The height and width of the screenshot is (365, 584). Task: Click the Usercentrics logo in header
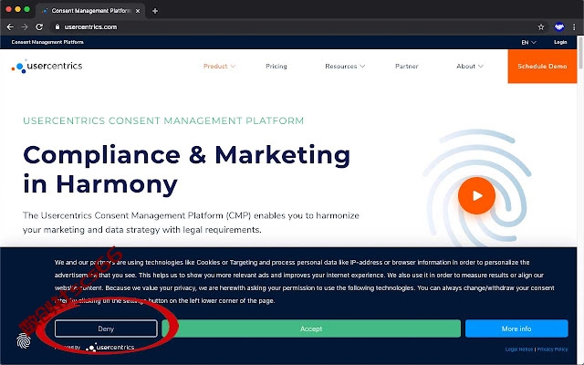(x=47, y=67)
